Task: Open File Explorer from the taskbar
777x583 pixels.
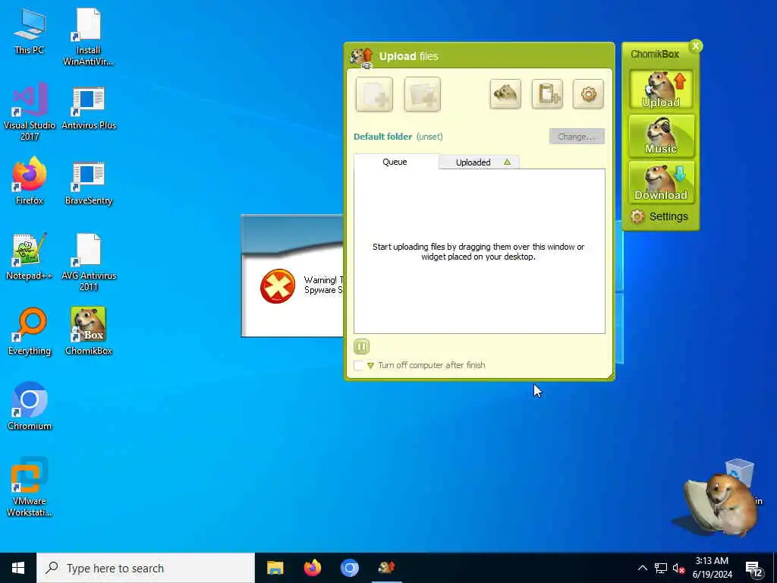Action: coord(275,568)
